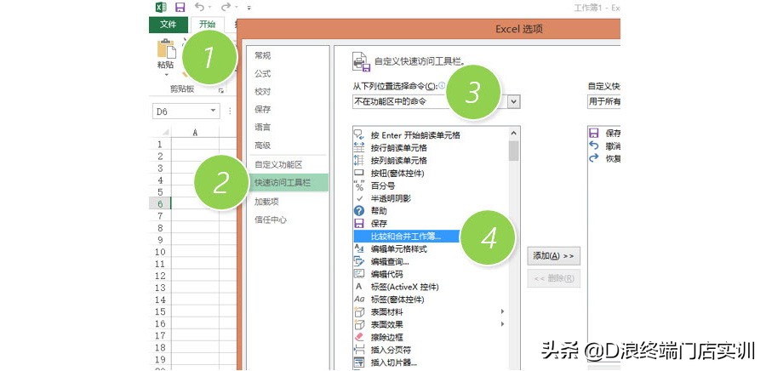Select 比较和合并工作簿... command
Image resolution: width=766 pixels, height=371 pixels.
[407, 237]
